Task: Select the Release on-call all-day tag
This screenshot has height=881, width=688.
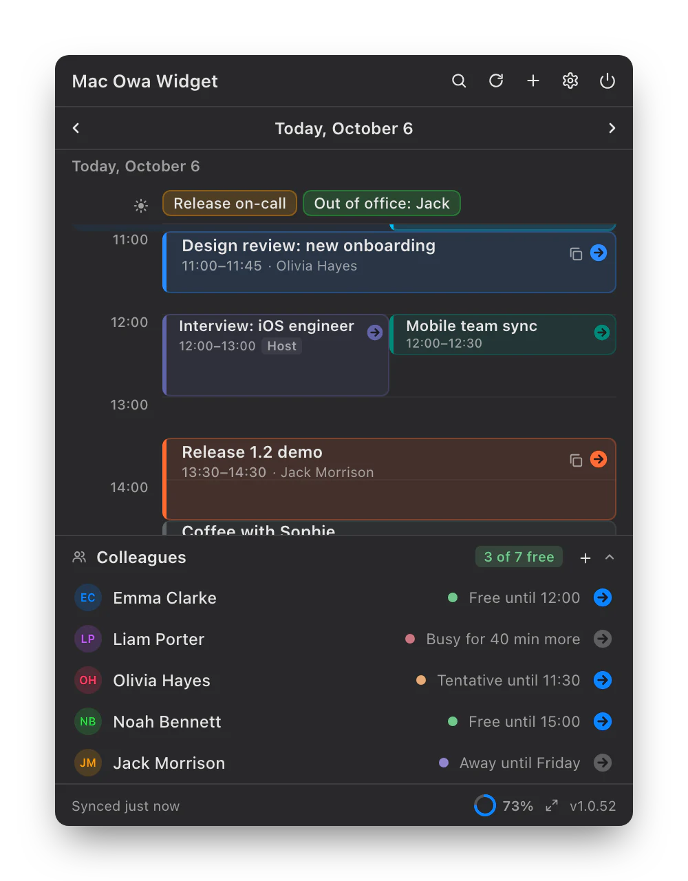Action: (x=230, y=203)
